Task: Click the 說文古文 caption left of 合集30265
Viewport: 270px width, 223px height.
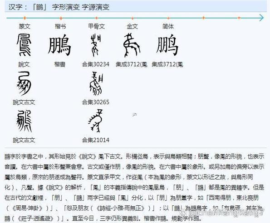Action: tap(24, 102)
